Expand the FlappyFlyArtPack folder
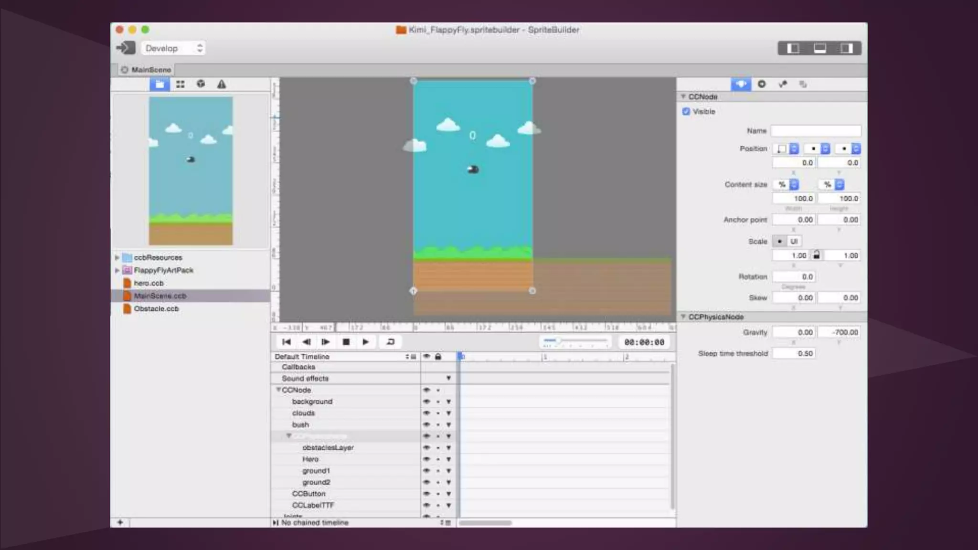The image size is (978, 550). click(117, 270)
